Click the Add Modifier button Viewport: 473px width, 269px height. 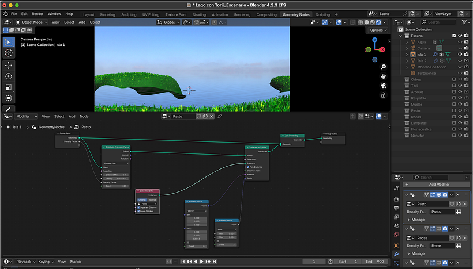(x=437, y=185)
